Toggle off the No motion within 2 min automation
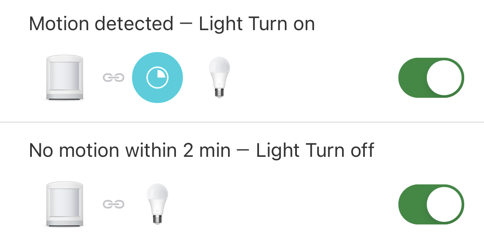Image resolution: width=484 pixels, height=246 pixels. click(x=431, y=205)
